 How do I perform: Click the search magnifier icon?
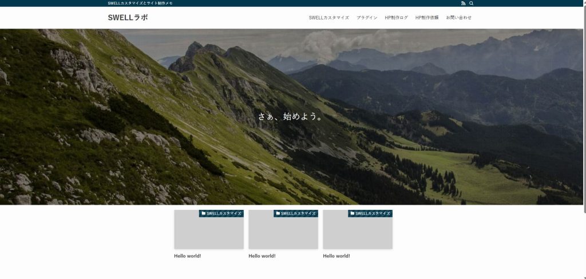[x=471, y=3]
